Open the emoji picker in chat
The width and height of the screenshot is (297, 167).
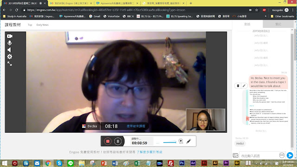(282, 155)
